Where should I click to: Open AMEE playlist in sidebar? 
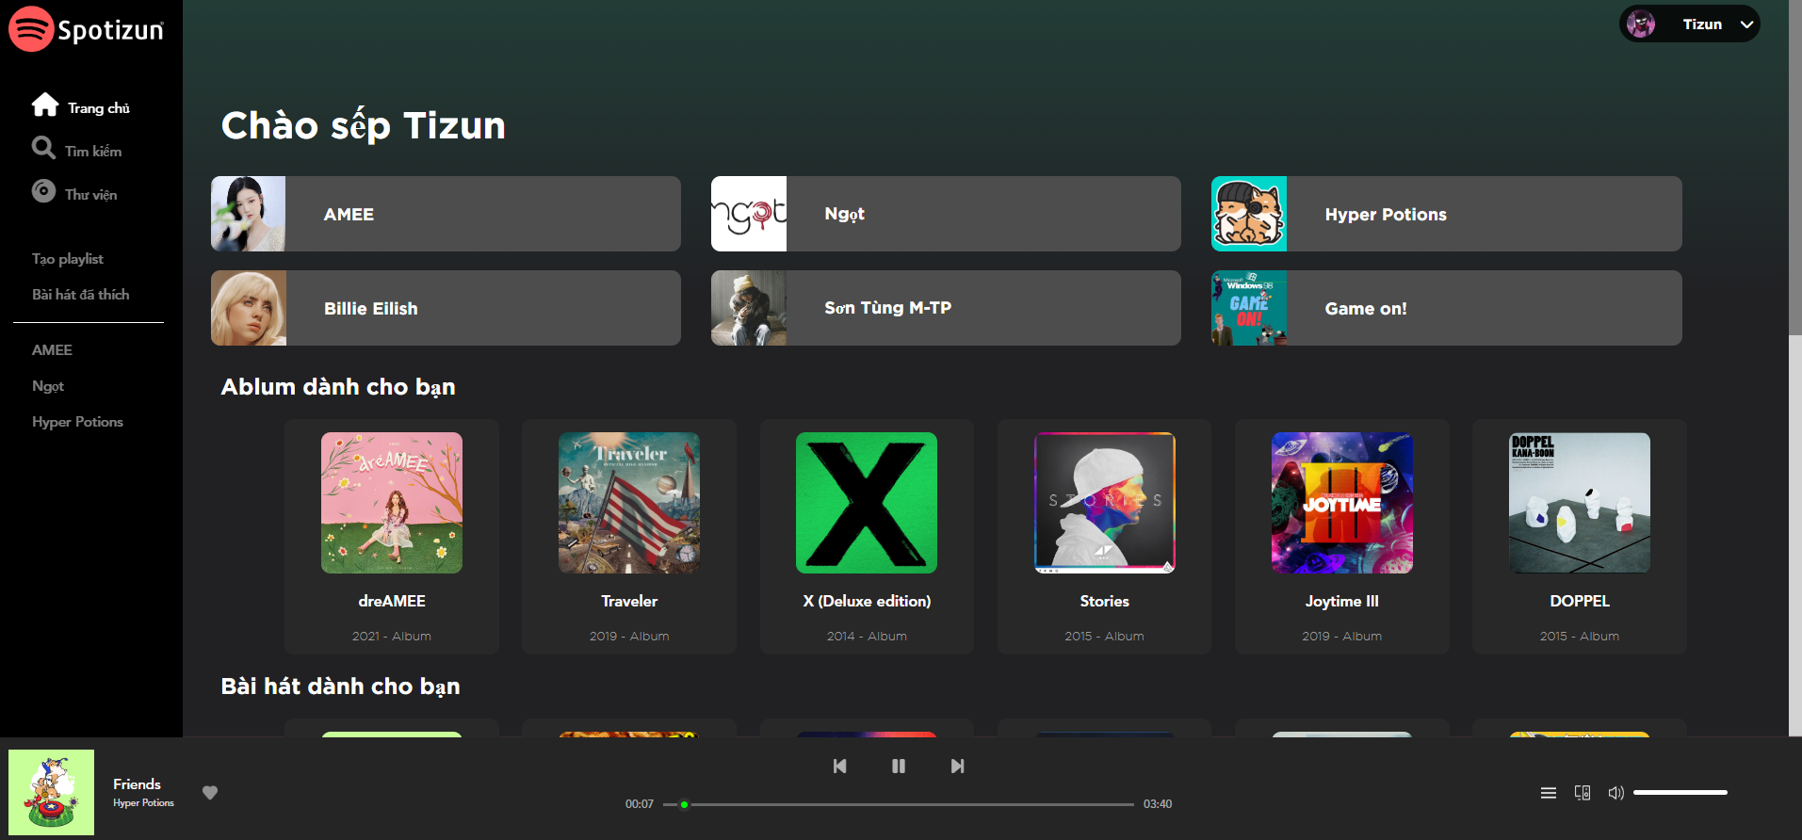click(x=52, y=350)
